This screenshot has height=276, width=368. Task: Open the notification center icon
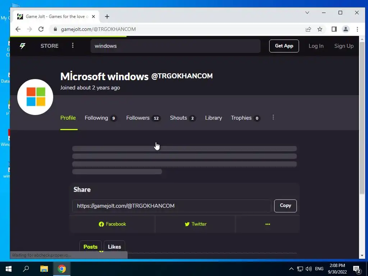[x=357, y=269]
